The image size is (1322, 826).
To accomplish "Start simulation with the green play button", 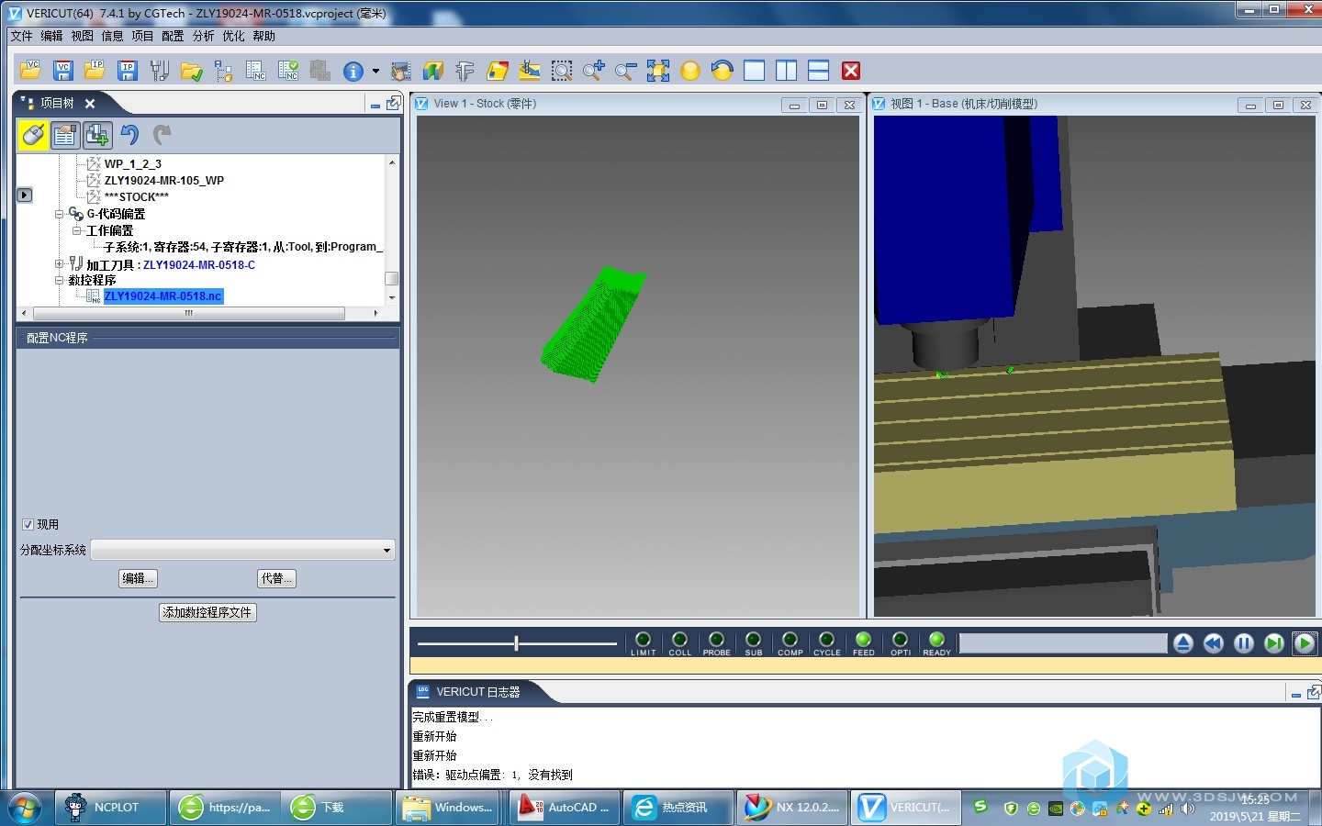I will [1305, 643].
